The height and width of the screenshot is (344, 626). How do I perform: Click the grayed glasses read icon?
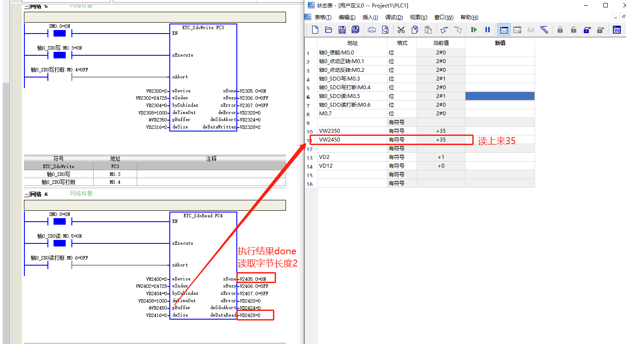(531, 30)
